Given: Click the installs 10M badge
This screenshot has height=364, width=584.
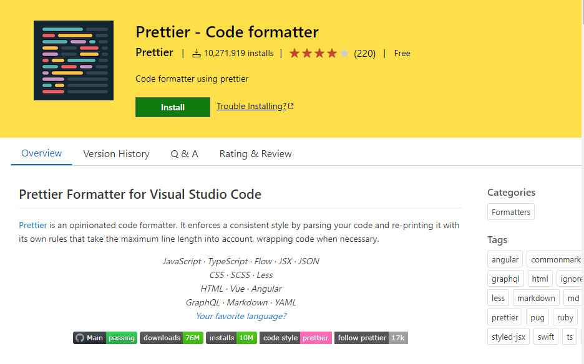Looking at the screenshot, I should point(231,338).
